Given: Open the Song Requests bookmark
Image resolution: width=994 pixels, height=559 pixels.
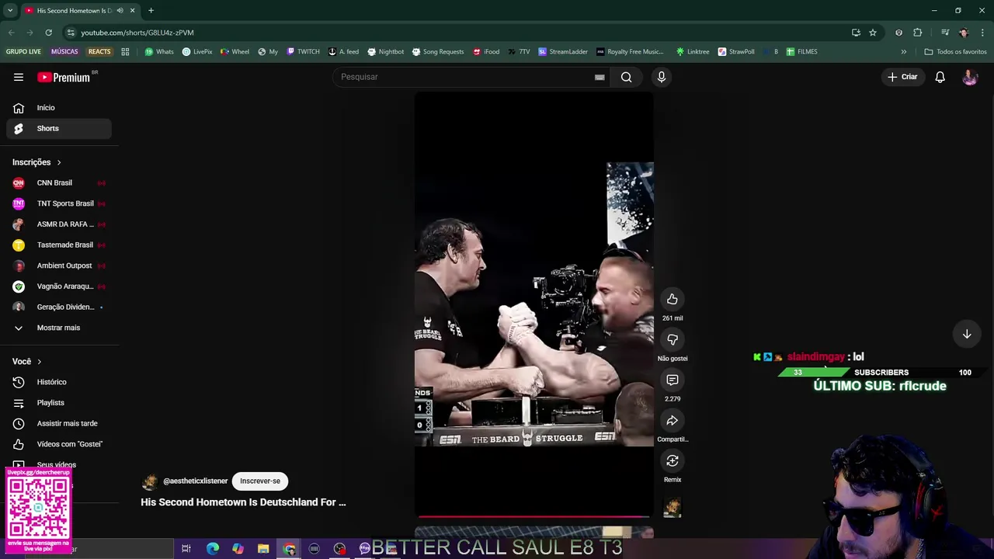Looking at the screenshot, I should tap(437, 52).
